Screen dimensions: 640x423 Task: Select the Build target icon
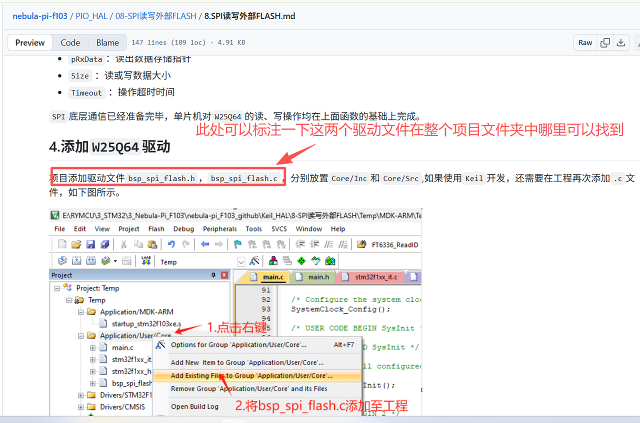76,260
